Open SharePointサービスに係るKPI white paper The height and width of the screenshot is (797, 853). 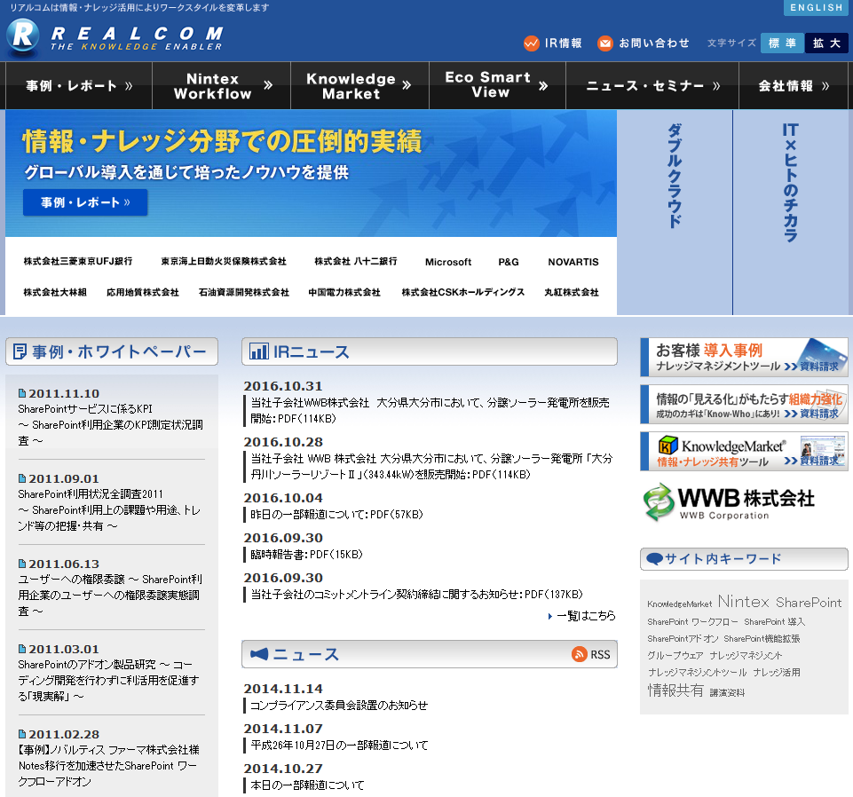coord(110,424)
